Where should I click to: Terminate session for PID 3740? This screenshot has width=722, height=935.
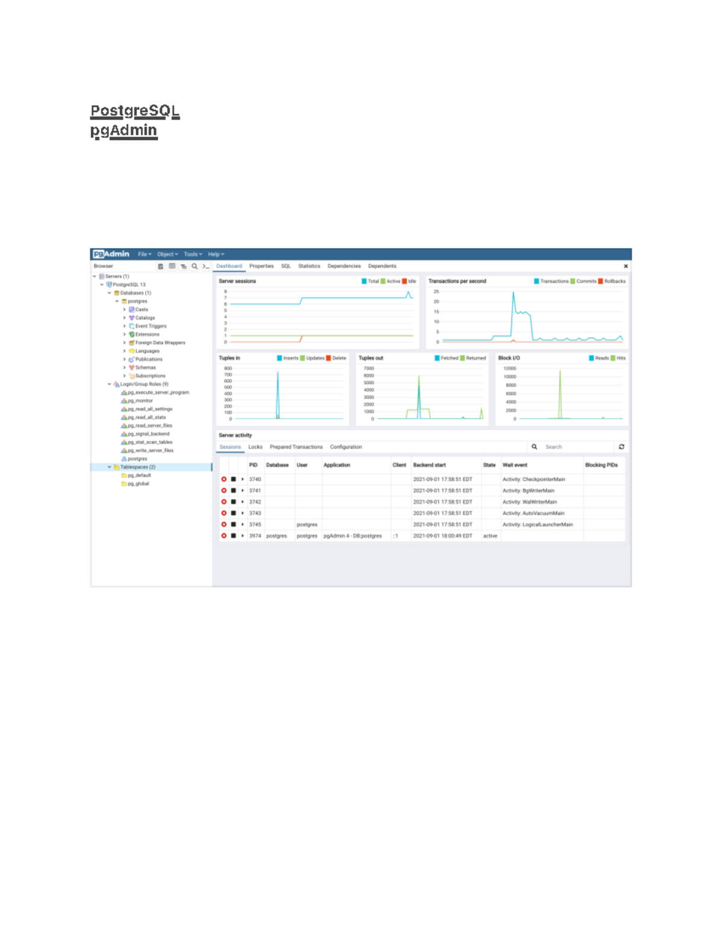(224, 479)
